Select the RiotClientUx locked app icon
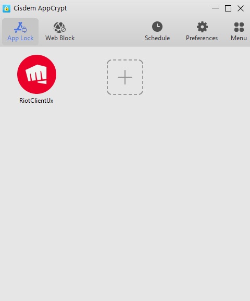 [x=36, y=74]
